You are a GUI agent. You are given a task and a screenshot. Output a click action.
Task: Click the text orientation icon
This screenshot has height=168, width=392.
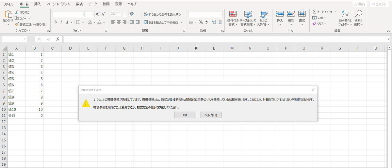(132, 14)
